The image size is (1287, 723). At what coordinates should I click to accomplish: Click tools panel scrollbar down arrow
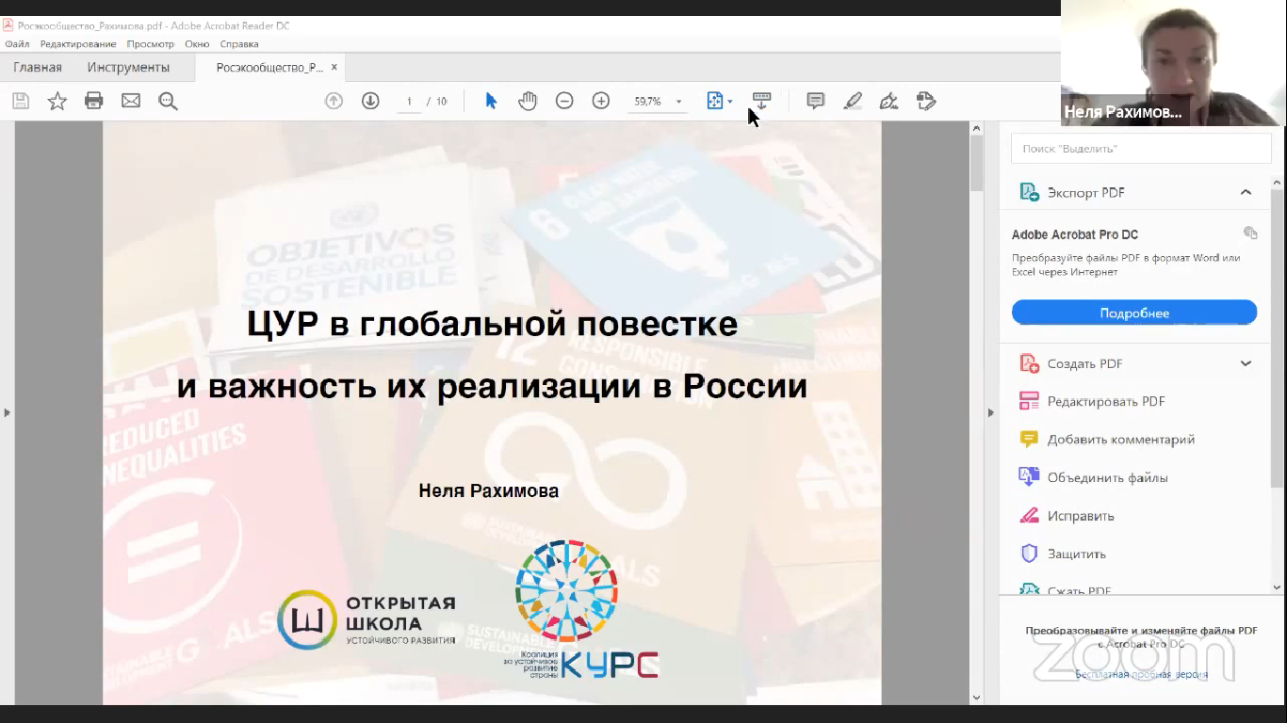(x=1278, y=587)
